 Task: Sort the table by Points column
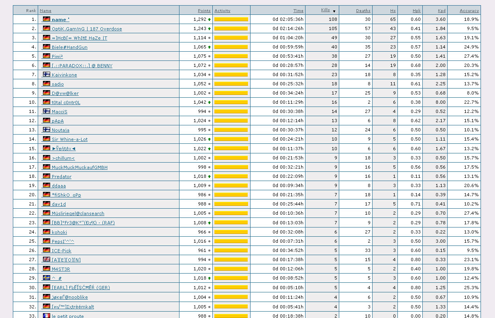coord(204,10)
